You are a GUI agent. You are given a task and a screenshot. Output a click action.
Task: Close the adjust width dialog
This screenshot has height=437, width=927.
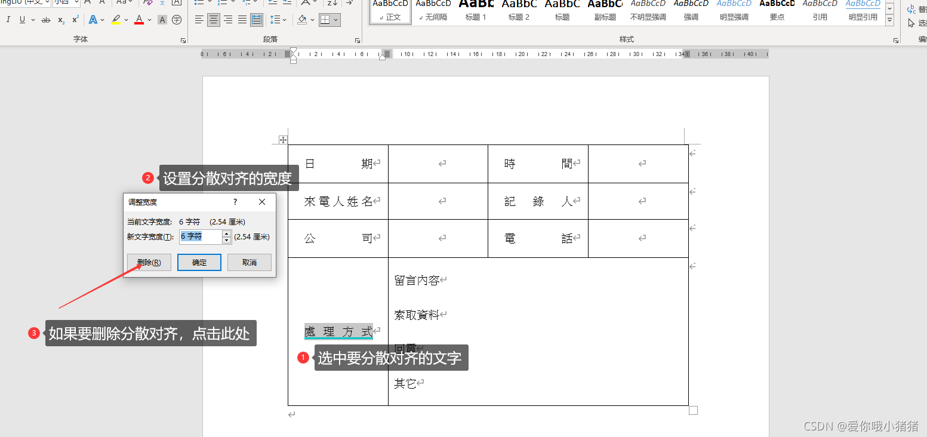262,202
